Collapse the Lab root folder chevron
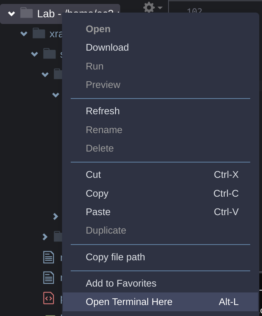Viewport: 262px width, 316px height. [x=11, y=14]
